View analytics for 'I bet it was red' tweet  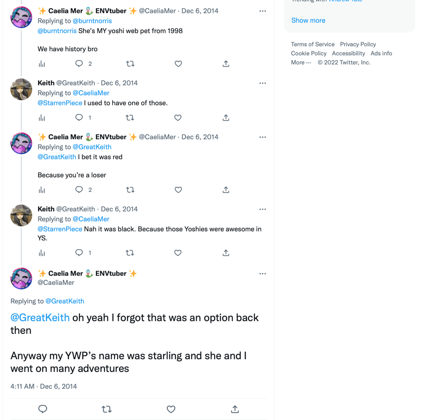click(x=42, y=190)
